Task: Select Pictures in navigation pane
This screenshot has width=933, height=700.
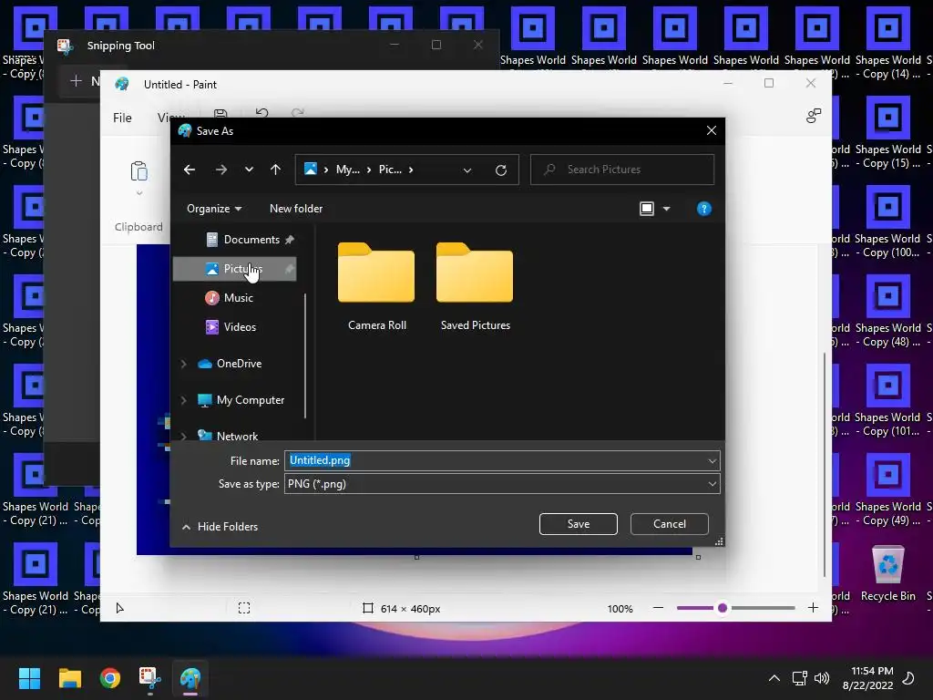Action: [234, 269]
